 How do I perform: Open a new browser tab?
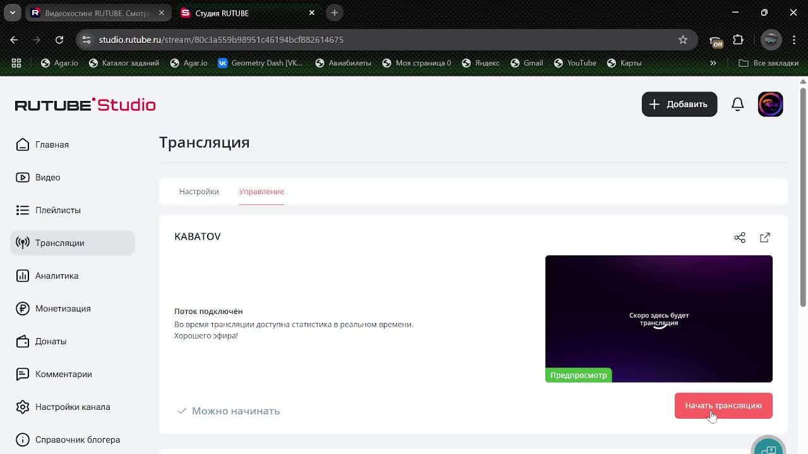[335, 13]
